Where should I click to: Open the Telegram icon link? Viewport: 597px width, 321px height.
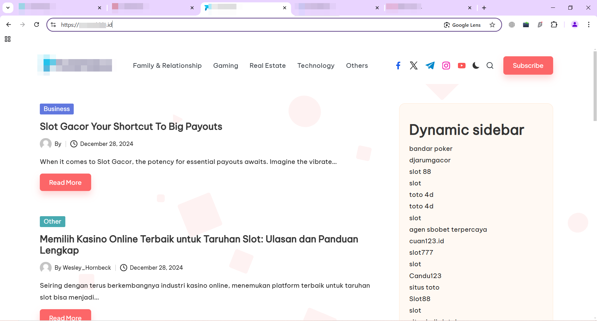pos(430,66)
